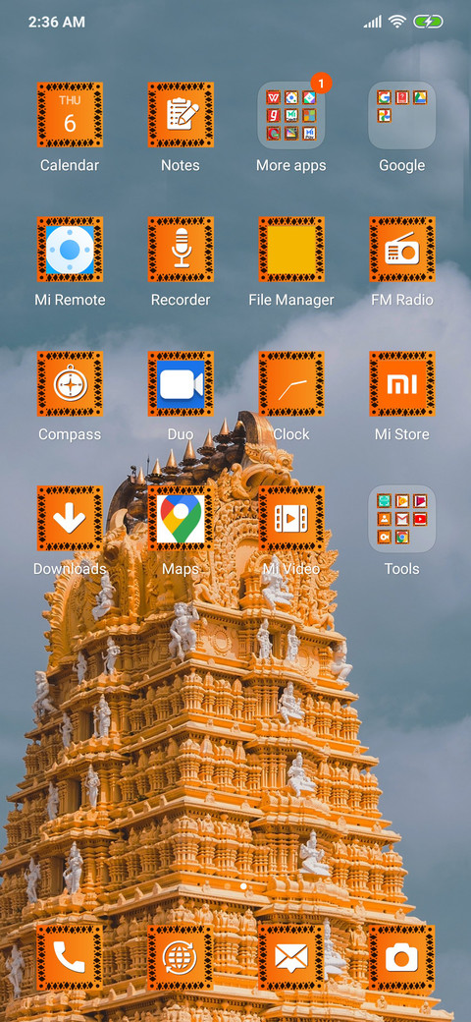Open the More apps folder

(x=290, y=115)
